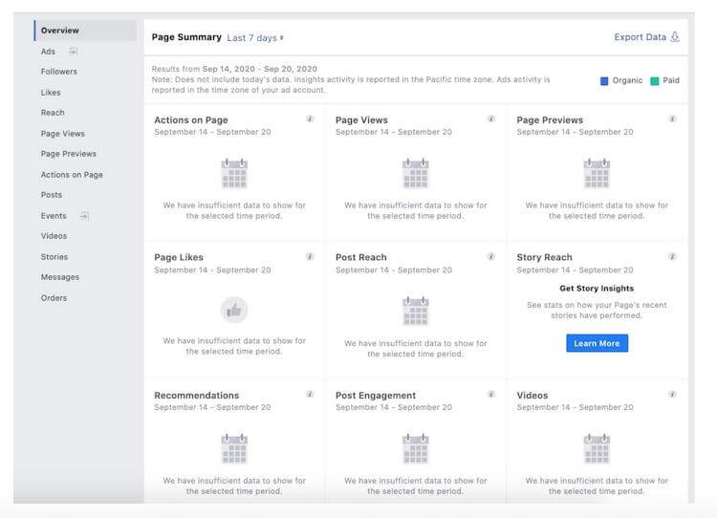717x518 pixels.
Task: Click the Actions on Page card title
Action: (x=190, y=120)
